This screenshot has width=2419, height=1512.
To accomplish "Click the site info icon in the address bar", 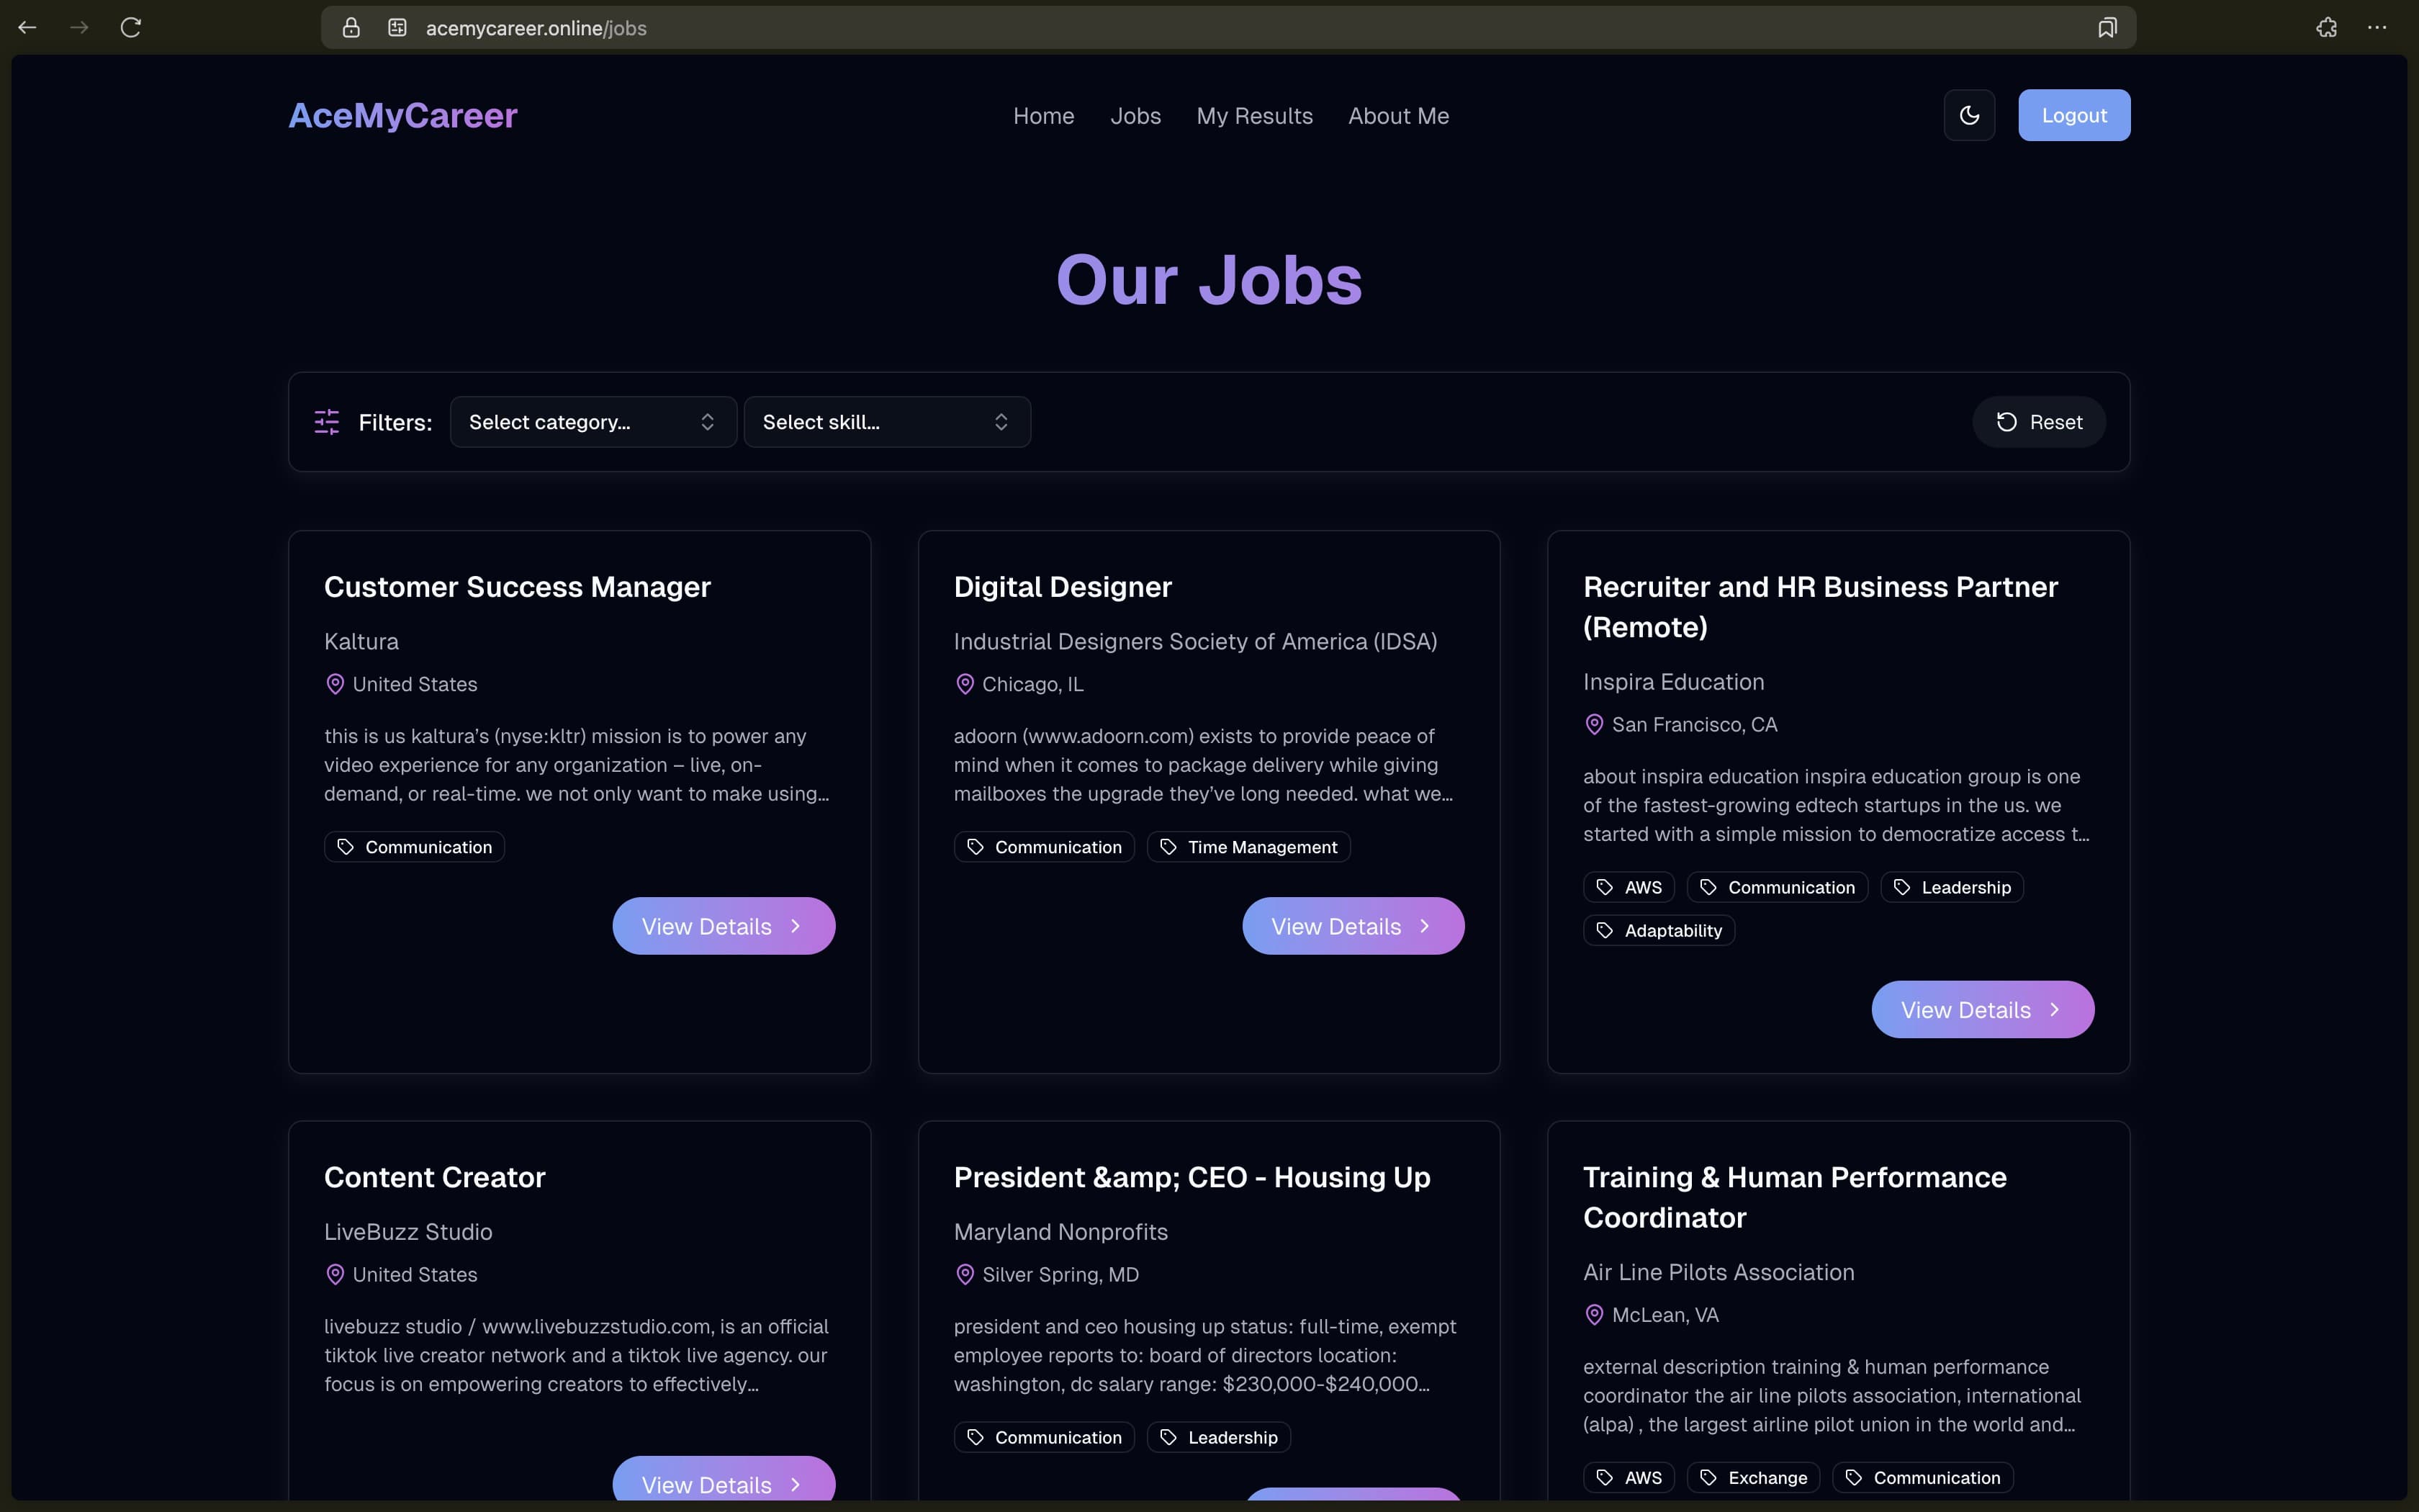I will 397,28.
